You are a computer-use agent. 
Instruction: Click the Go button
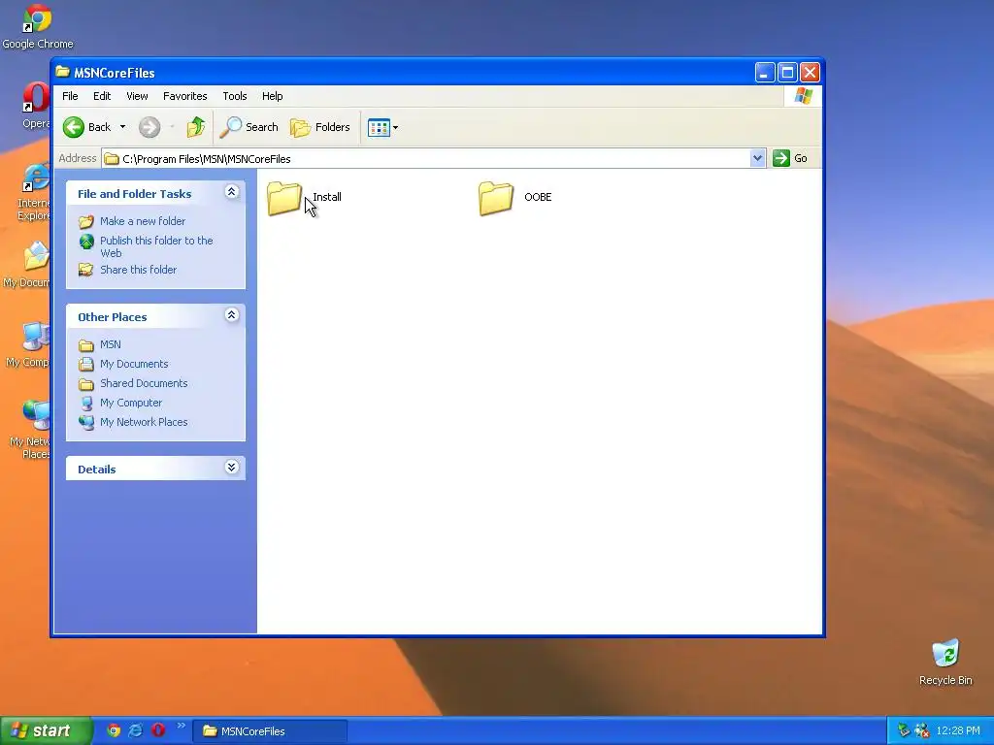click(x=790, y=158)
